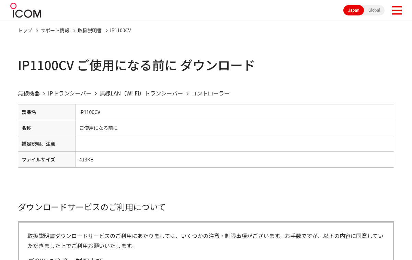Open IPトランシーバー category link
This screenshot has height=260, width=412.
[70, 93]
